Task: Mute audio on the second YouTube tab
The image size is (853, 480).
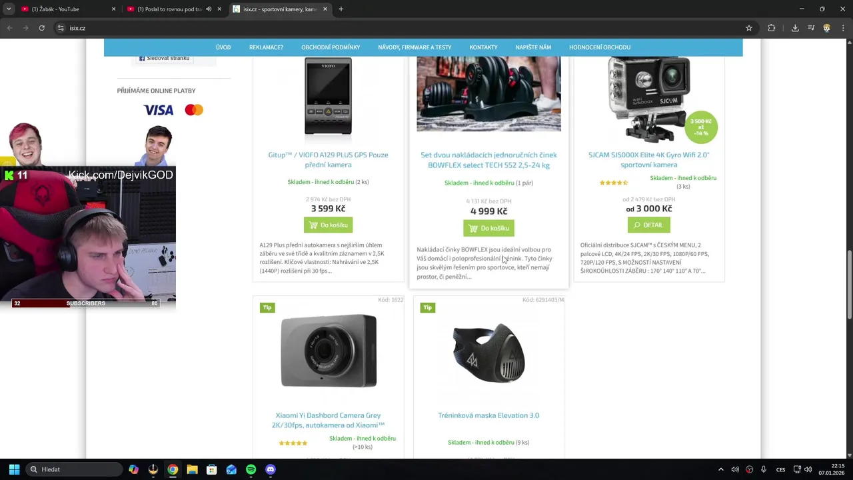Action: click(209, 9)
